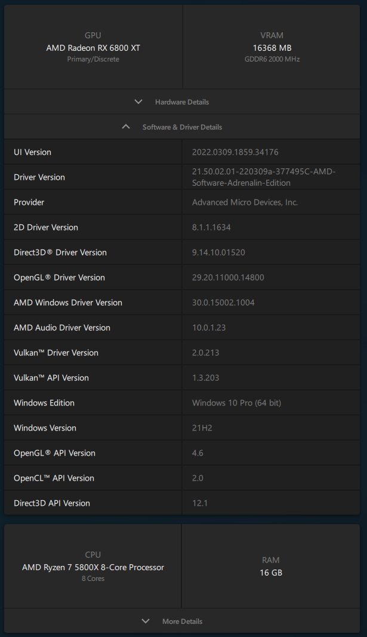Collapse the Software & Driver Details section
This screenshot has height=637, width=367.
pos(182,127)
